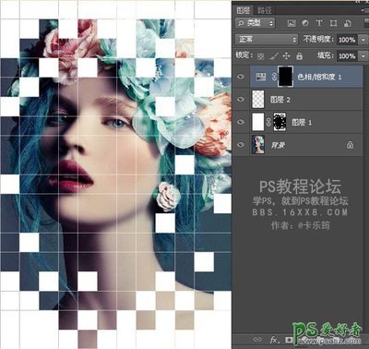
Task: Lock image pixels brush icon
Action: point(273,56)
